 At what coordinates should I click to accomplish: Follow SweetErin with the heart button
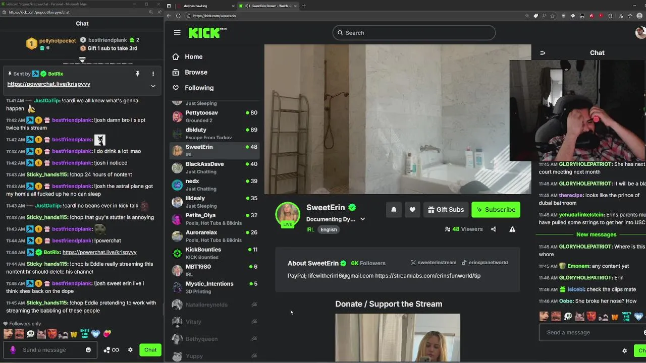[412, 210]
